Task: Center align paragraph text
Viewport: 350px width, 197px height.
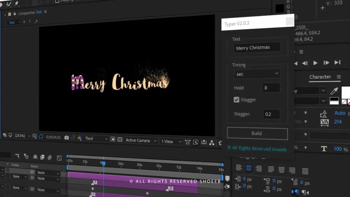Action: 248,168
